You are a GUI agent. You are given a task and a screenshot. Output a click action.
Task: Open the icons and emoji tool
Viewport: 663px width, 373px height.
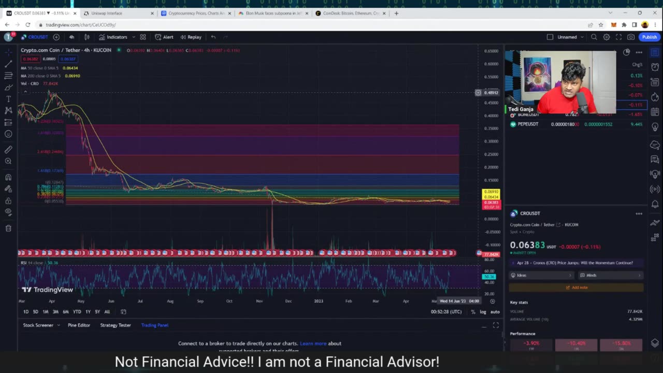pyautogui.click(x=8, y=134)
